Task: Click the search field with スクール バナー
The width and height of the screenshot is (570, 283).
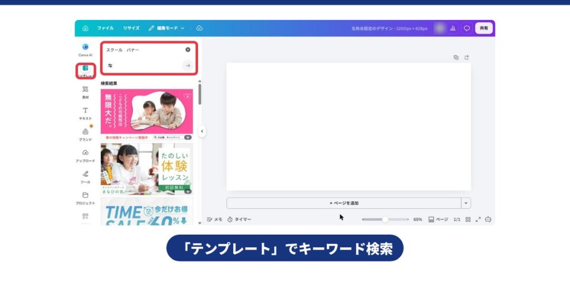Action: click(x=144, y=50)
